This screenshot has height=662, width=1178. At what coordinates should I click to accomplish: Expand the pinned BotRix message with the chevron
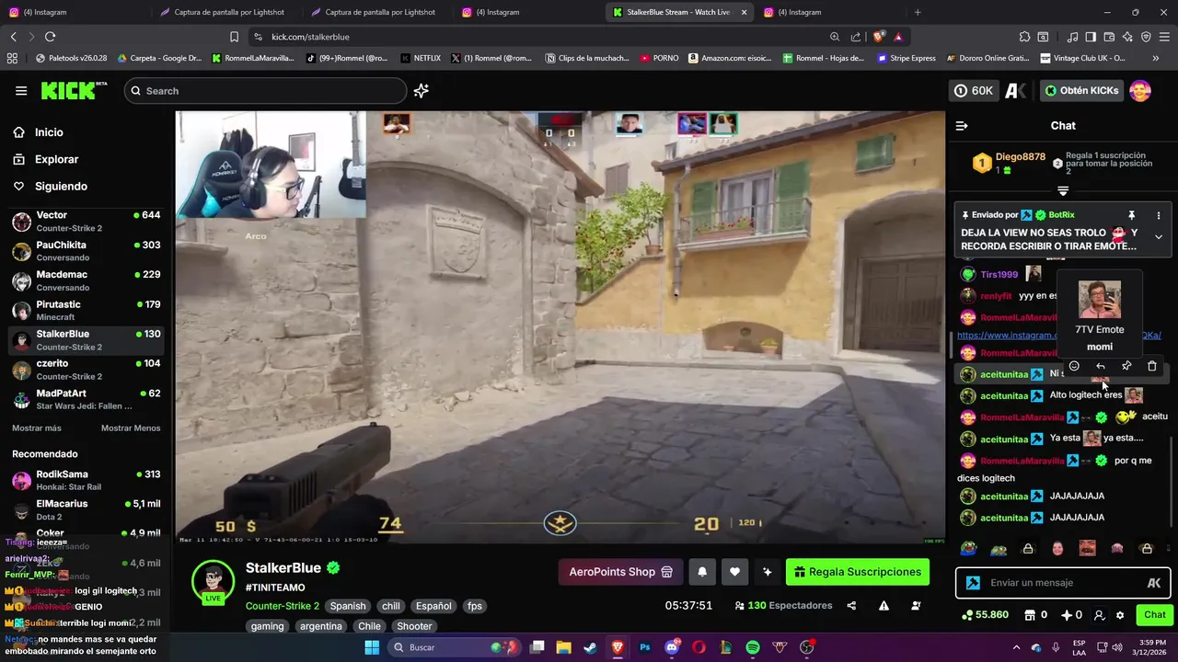point(1159,237)
